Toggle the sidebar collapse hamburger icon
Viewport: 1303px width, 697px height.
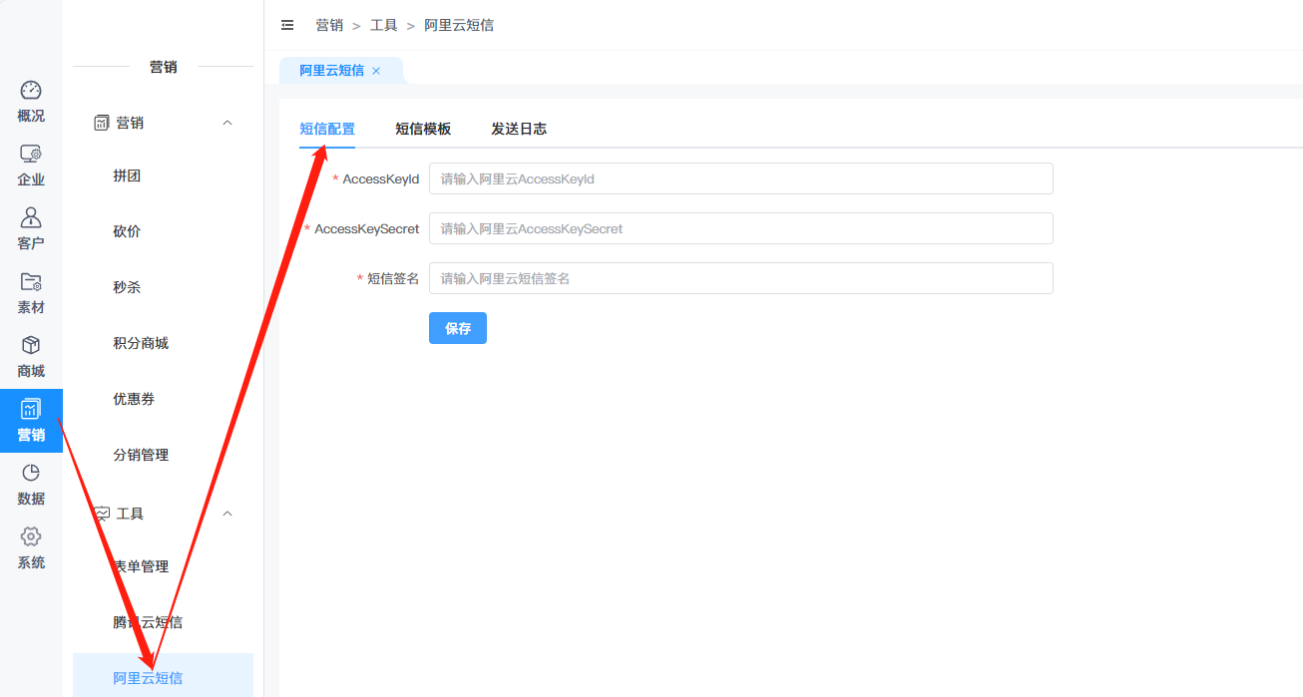click(x=287, y=25)
